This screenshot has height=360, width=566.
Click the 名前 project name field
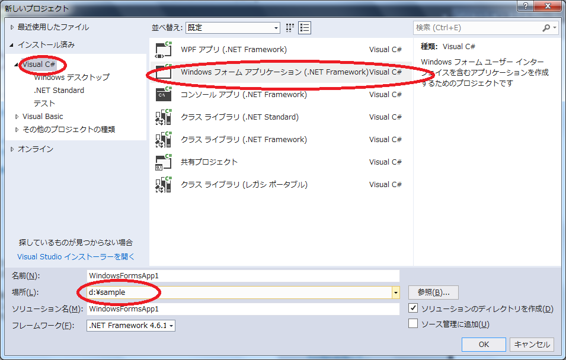pyautogui.click(x=243, y=276)
